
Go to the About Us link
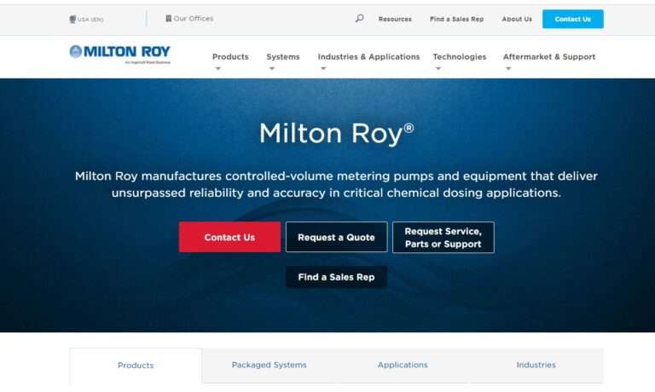point(517,19)
